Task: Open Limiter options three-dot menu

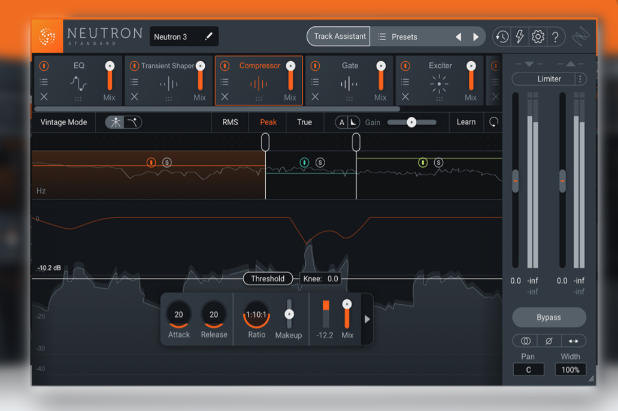Action: point(580,79)
